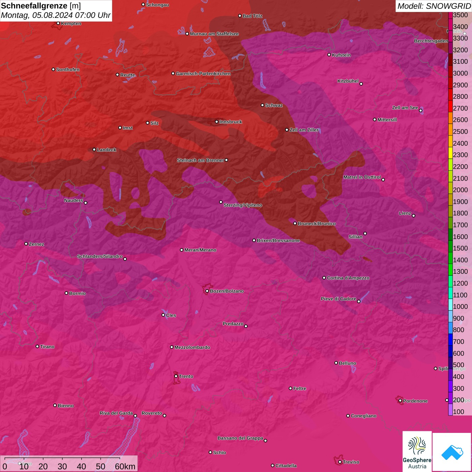This screenshot has width=472, height=472.
Task: Click the Innsbruck city marker
Action: (217, 122)
